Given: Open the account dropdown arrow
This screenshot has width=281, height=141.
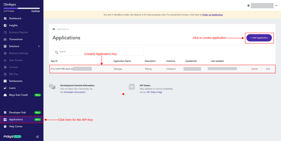Looking at the screenshot, I should pyautogui.click(x=276, y=5).
